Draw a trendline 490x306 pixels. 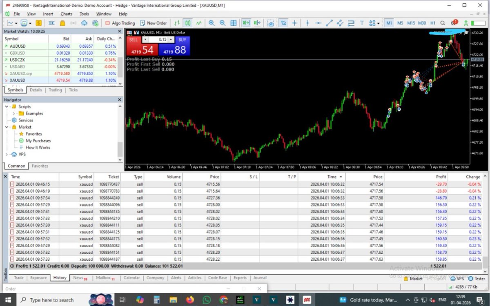tap(329, 23)
